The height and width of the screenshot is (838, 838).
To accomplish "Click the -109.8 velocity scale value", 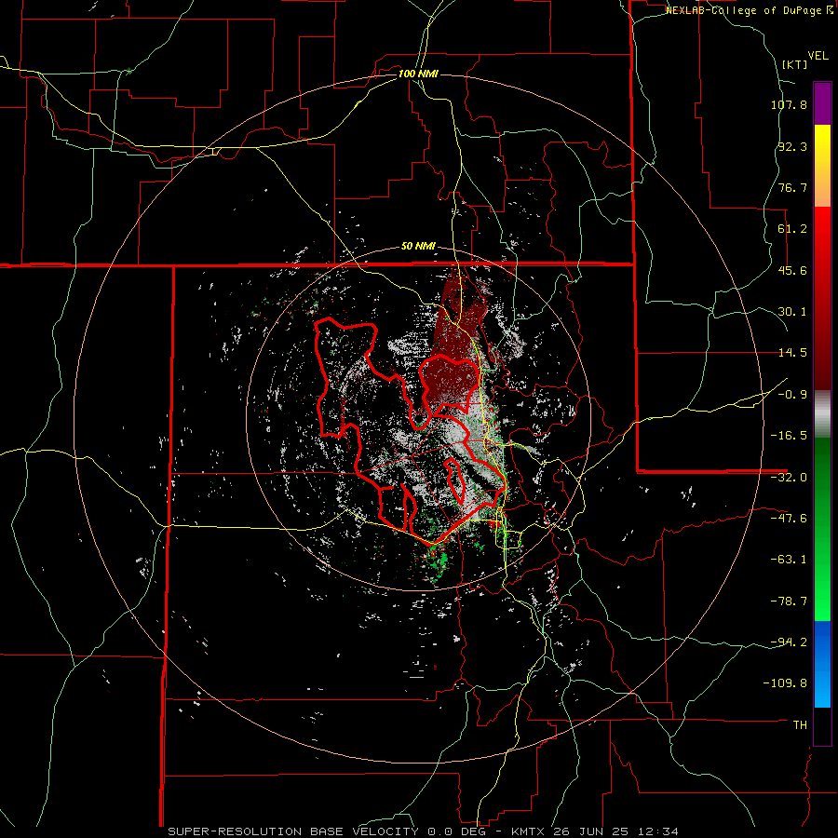I will click(x=785, y=683).
